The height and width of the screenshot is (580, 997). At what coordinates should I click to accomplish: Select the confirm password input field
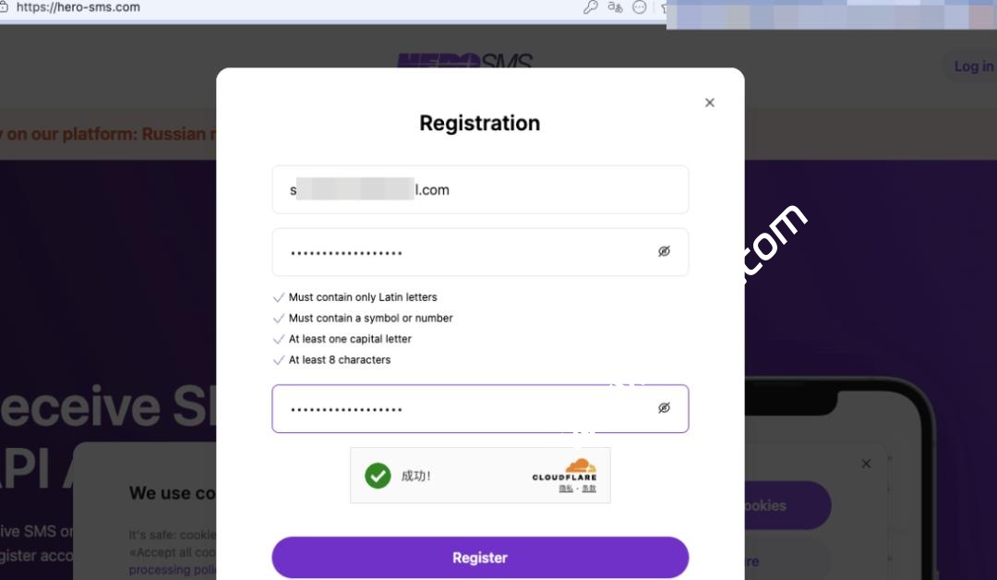[462, 408]
